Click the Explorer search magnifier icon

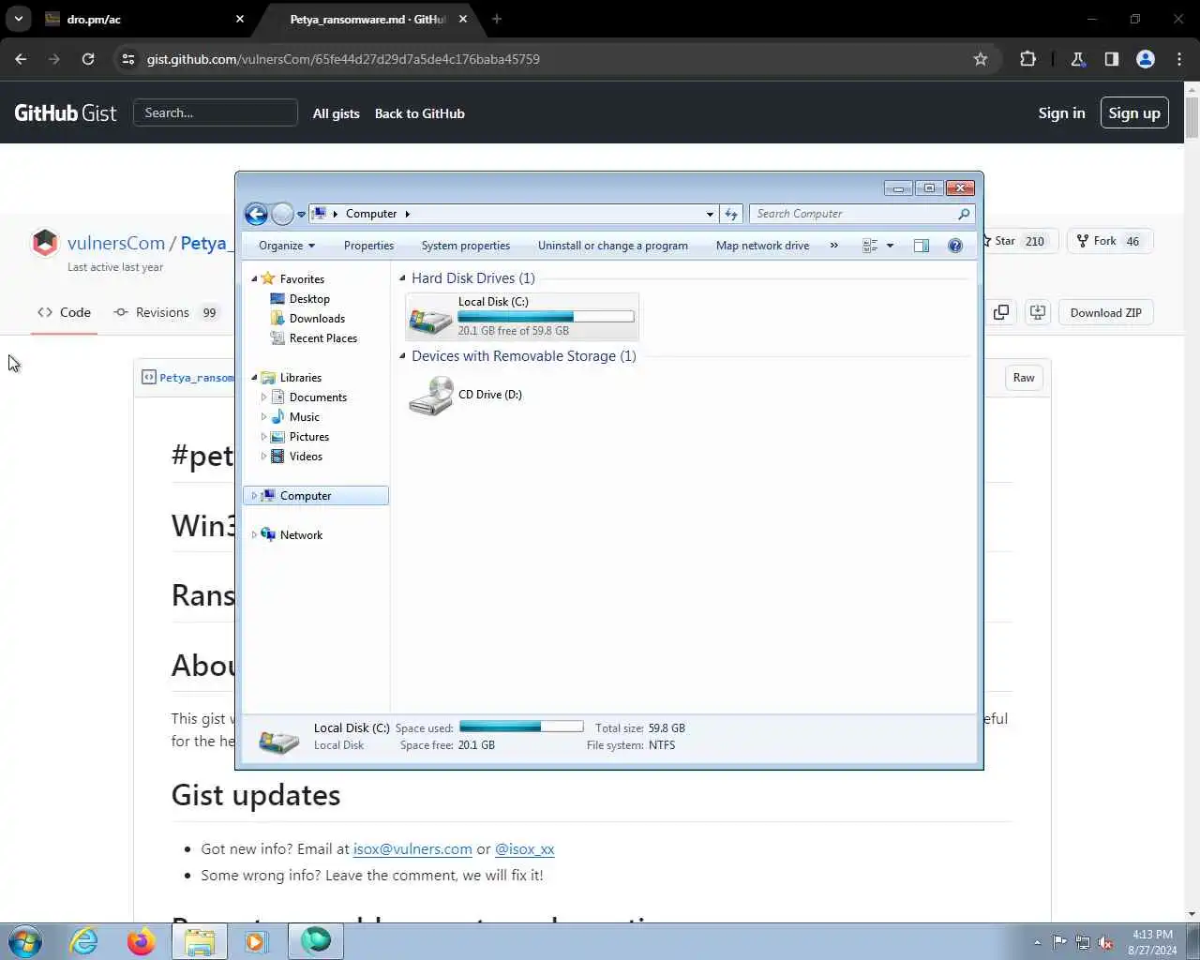(964, 214)
